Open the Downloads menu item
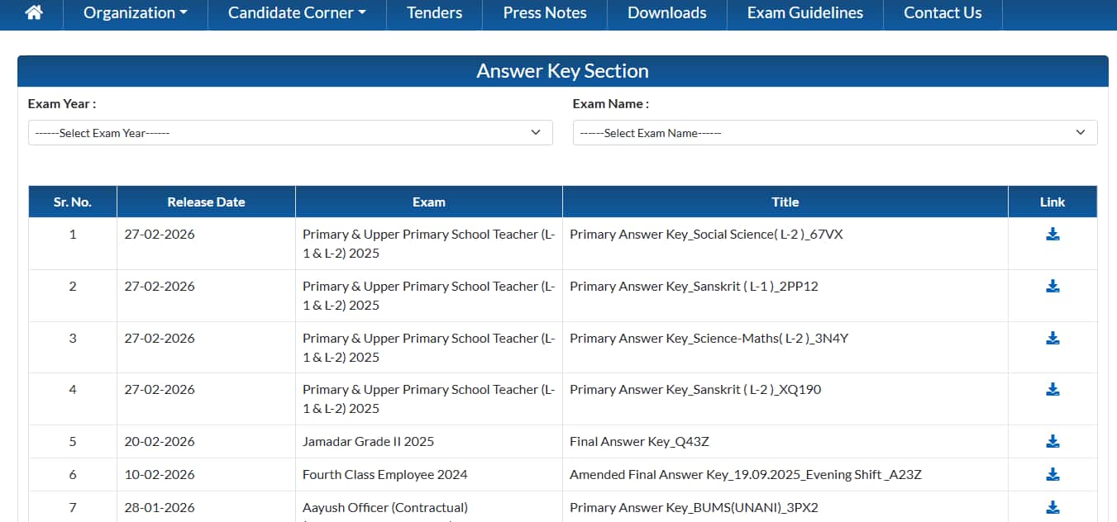Viewport: 1117px width, 522px height. 666,13
